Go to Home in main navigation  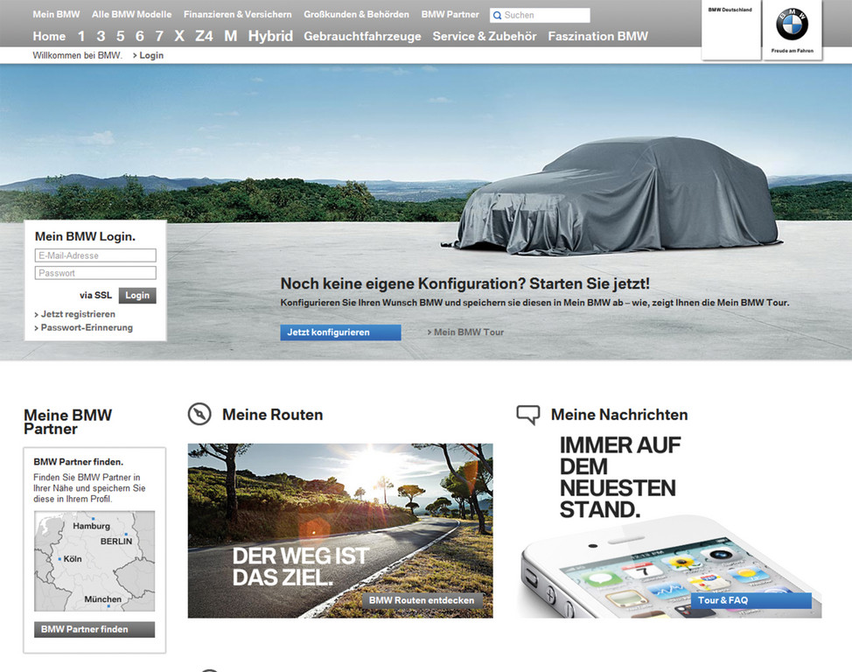[x=49, y=37]
